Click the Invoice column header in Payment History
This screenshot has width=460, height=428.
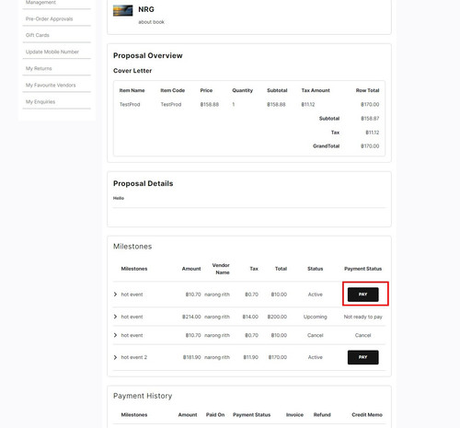(x=294, y=415)
